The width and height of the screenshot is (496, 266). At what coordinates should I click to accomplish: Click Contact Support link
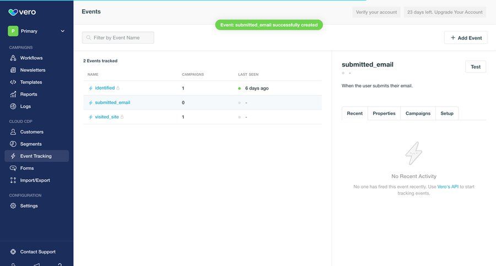pyautogui.click(x=38, y=252)
